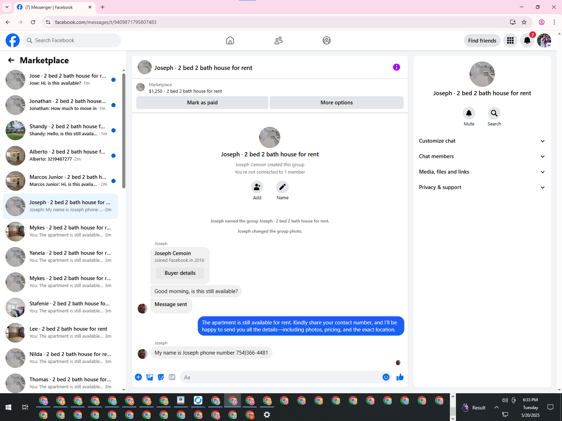Bookmark this tab with the star icon
Image resolution: width=562 pixels, height=421 pixels.
click(x=524, y=22)
